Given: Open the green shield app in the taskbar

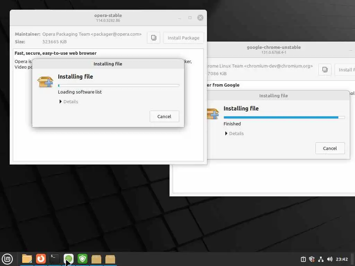Looking at the screenshot, I should click(x=83, y=259).
